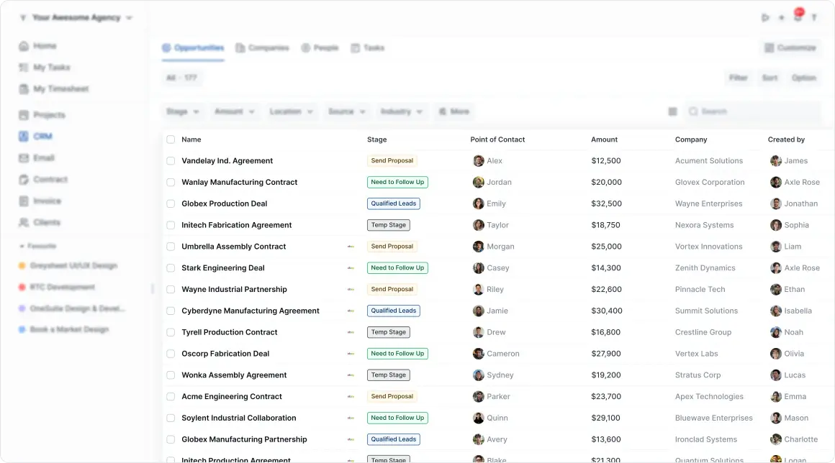Screen dimensions: 835x463
Task: Click small icon on Oscorp Fabrication row
Action: 351,354
